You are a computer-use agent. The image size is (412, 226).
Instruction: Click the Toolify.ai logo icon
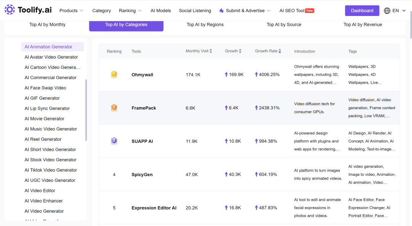[x=10, y=10]
